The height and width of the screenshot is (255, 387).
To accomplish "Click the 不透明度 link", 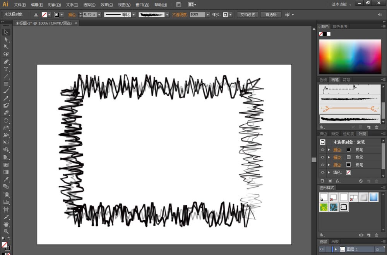I will click(x=180, y=15).
